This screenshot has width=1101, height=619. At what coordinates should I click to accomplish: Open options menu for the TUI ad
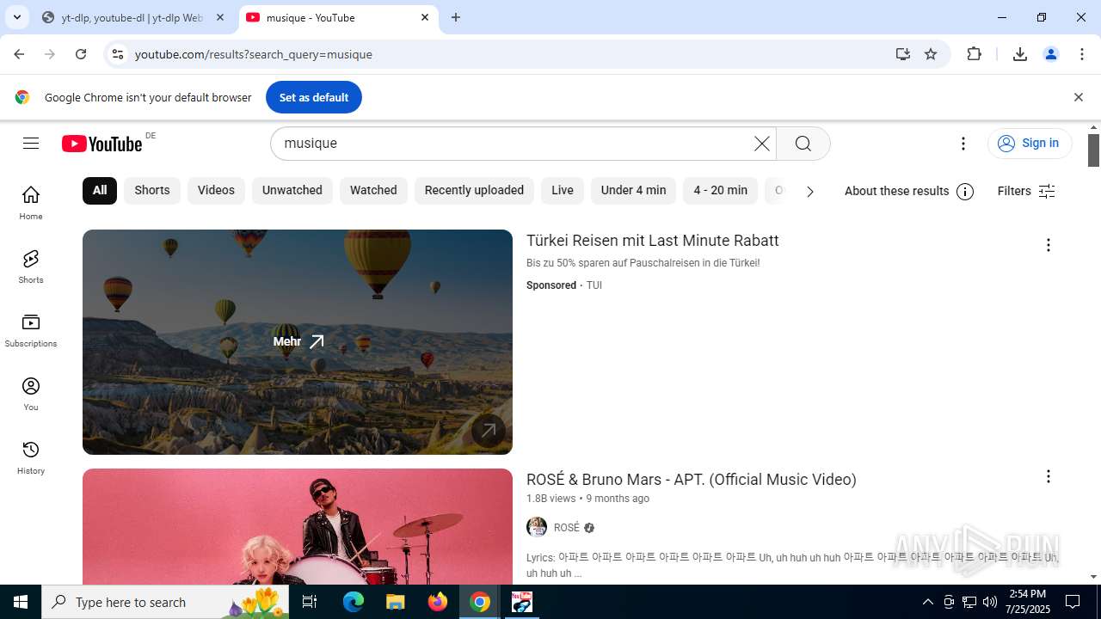[x=1048, y=245]
